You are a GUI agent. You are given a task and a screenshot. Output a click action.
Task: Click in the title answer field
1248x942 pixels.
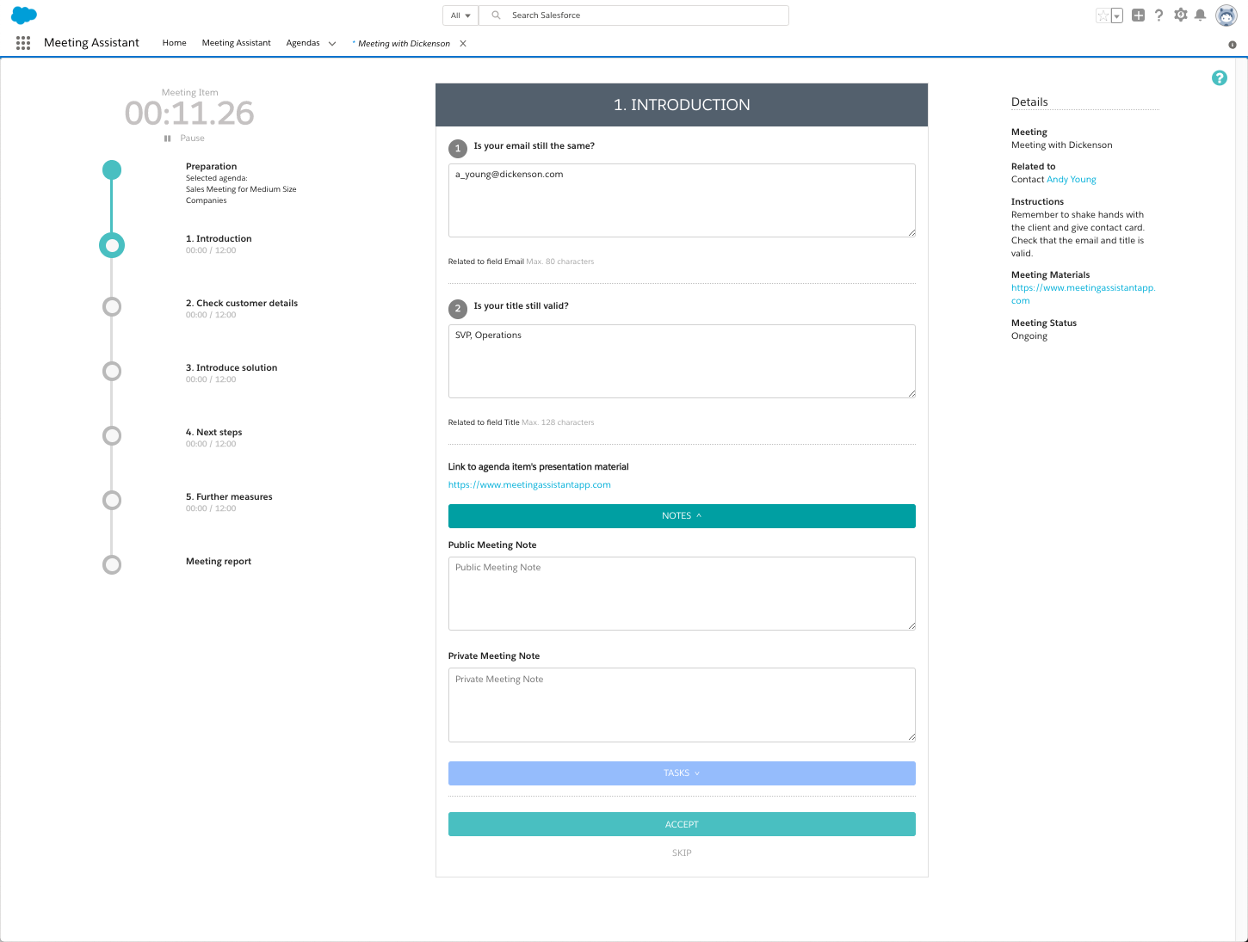tap(682, 361)
